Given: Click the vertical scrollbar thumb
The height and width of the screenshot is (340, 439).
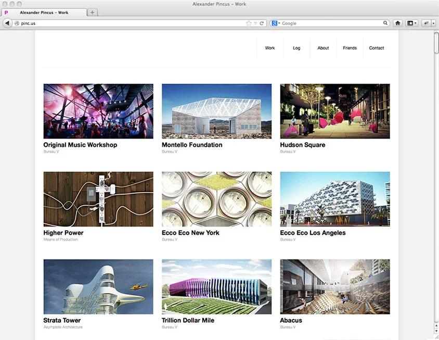Looking at the screenshot, I should (x=436, y=43).
